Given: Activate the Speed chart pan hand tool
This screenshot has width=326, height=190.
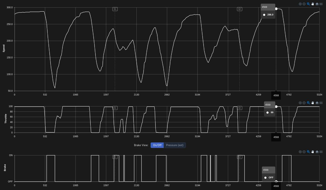Looking at the screenshot, I should (x=313, y=4).
